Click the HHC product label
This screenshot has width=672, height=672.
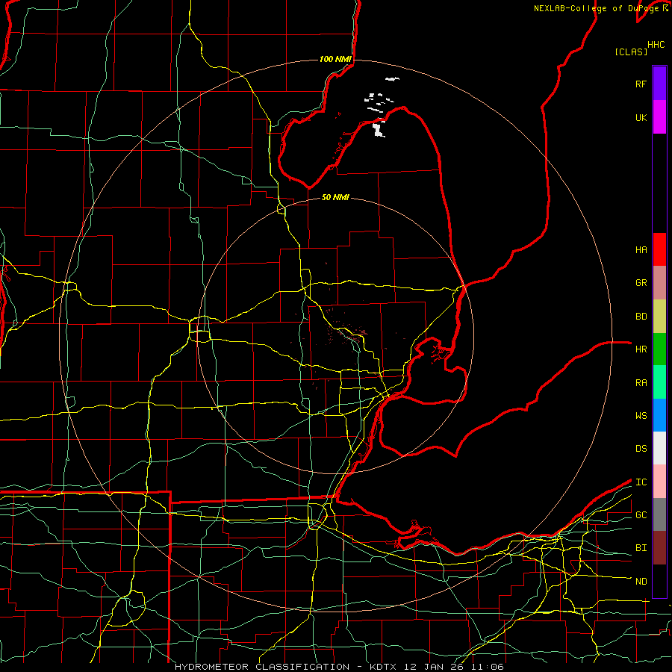pyautogui.click(x=656, y=45)
